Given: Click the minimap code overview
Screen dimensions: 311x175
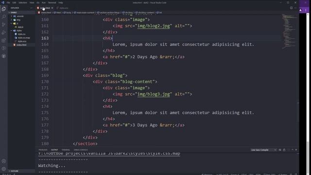Looking at the screenshot, I should [289, 32].
